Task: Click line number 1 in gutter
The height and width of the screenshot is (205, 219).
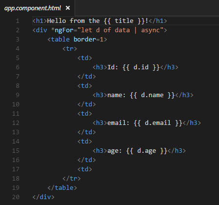Action: pos(18,21)
